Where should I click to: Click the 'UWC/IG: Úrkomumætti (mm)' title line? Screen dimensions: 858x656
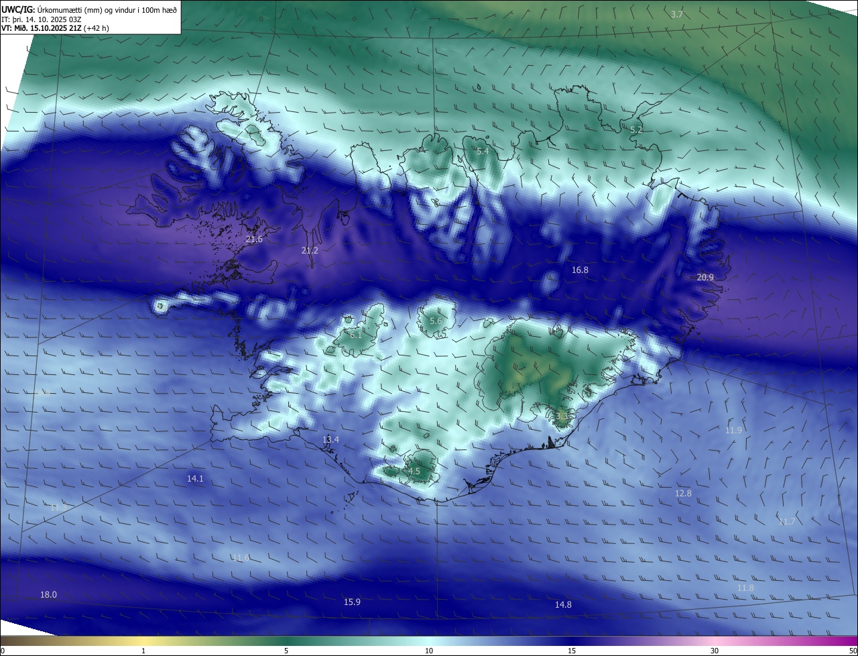[89, 9]
